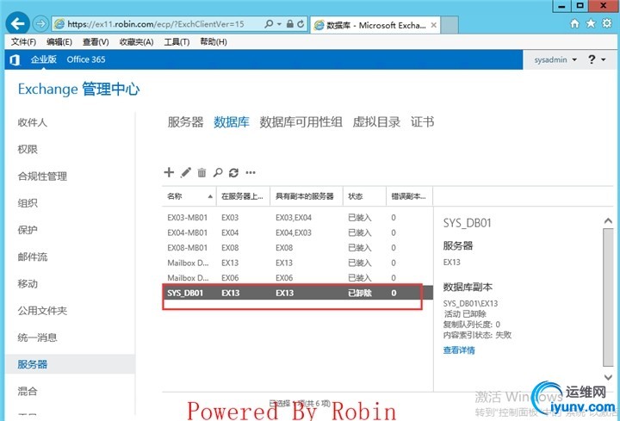Viewport: 620px width, 421px height.
Task: Open the 工具(T) menu
Action: click(x=177, y=42)
